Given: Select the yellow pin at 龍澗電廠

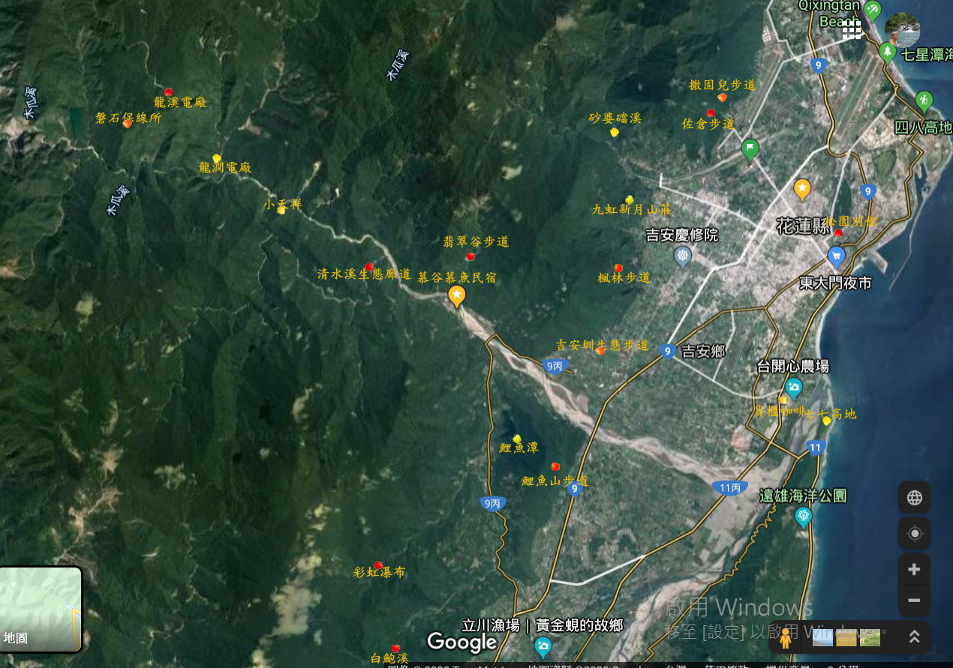Looking at the screenshot, I should click(x=217, y=158).
